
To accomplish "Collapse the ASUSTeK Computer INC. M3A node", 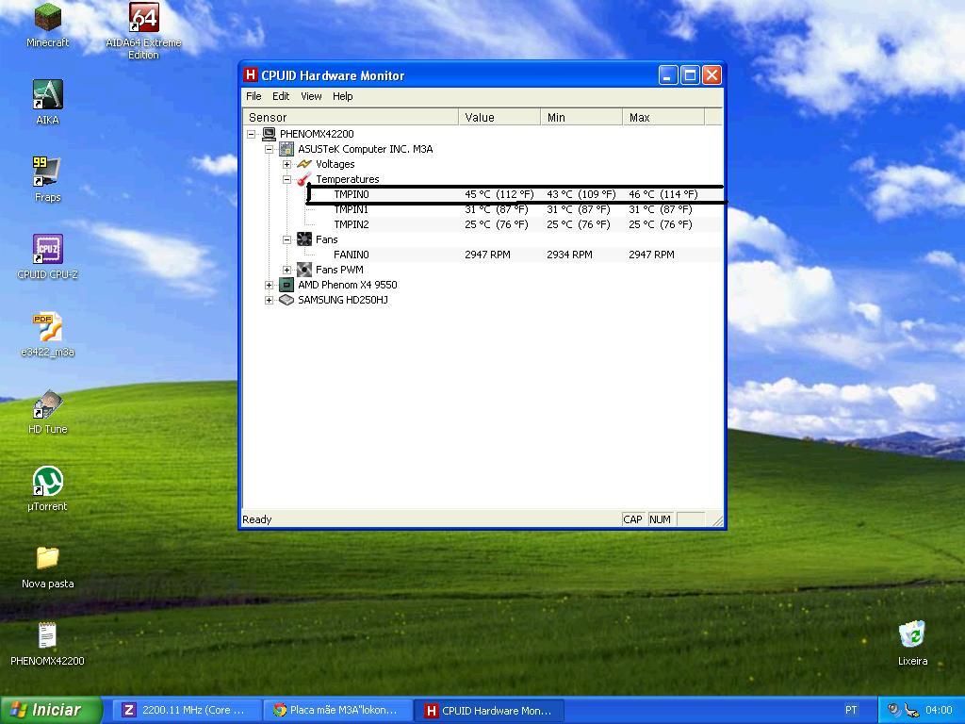I will [x=269, y=149].
